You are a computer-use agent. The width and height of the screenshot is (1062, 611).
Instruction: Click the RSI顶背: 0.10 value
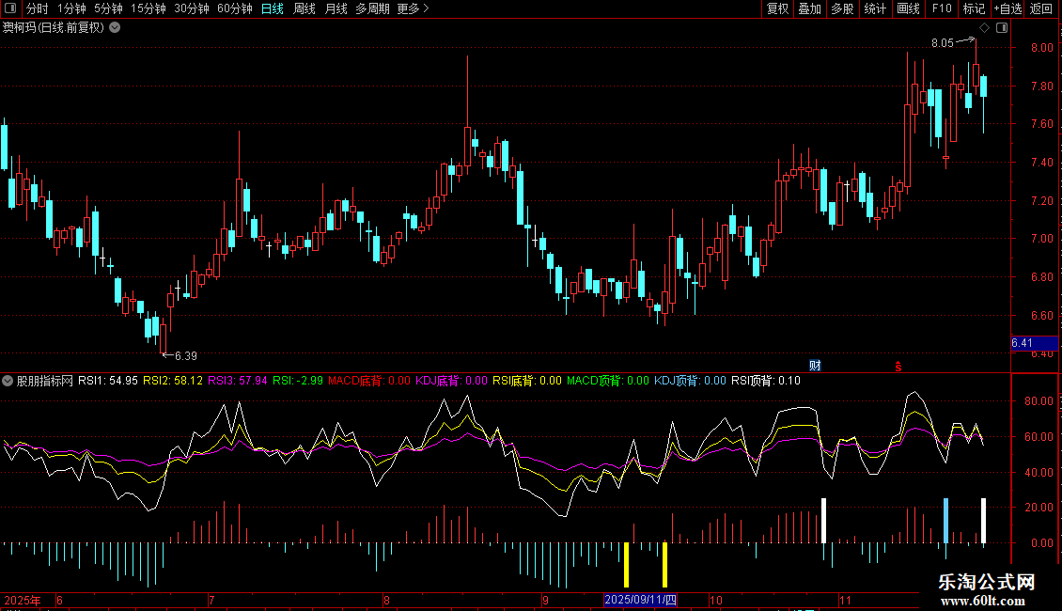(766, 381)
